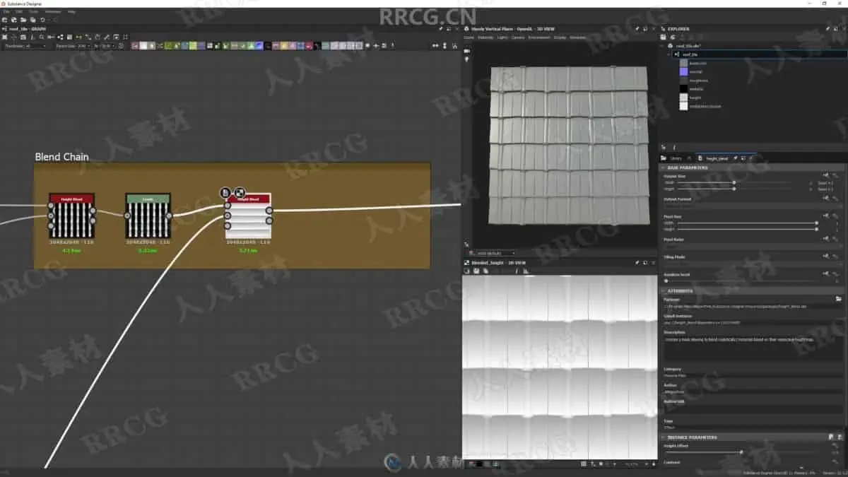Select the white Height Blend node thumbnail

pos(248,220)
